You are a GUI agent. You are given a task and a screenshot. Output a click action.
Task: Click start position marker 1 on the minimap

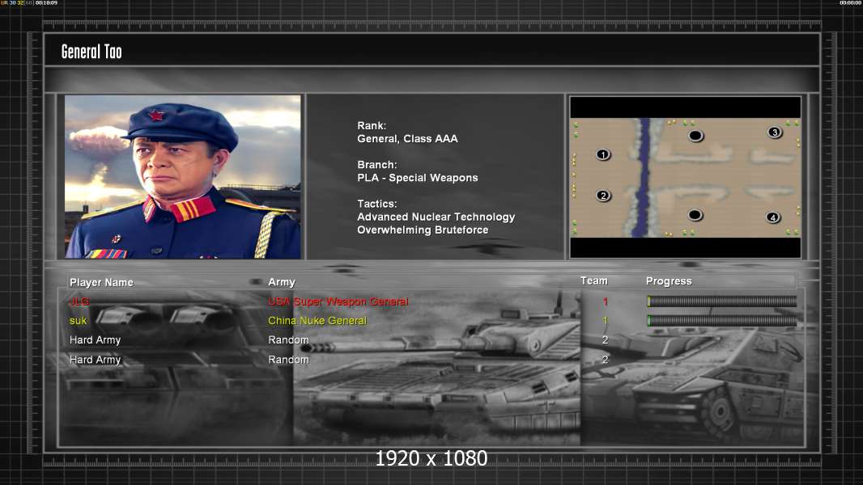(x=602, y=154)
